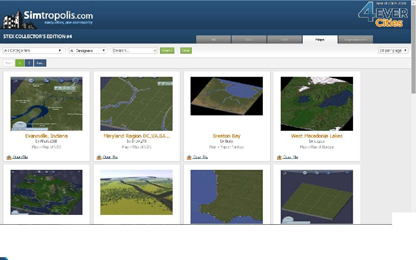Open the 20 per page dropdown
The image size is (416, 260).
click(393, 50)
